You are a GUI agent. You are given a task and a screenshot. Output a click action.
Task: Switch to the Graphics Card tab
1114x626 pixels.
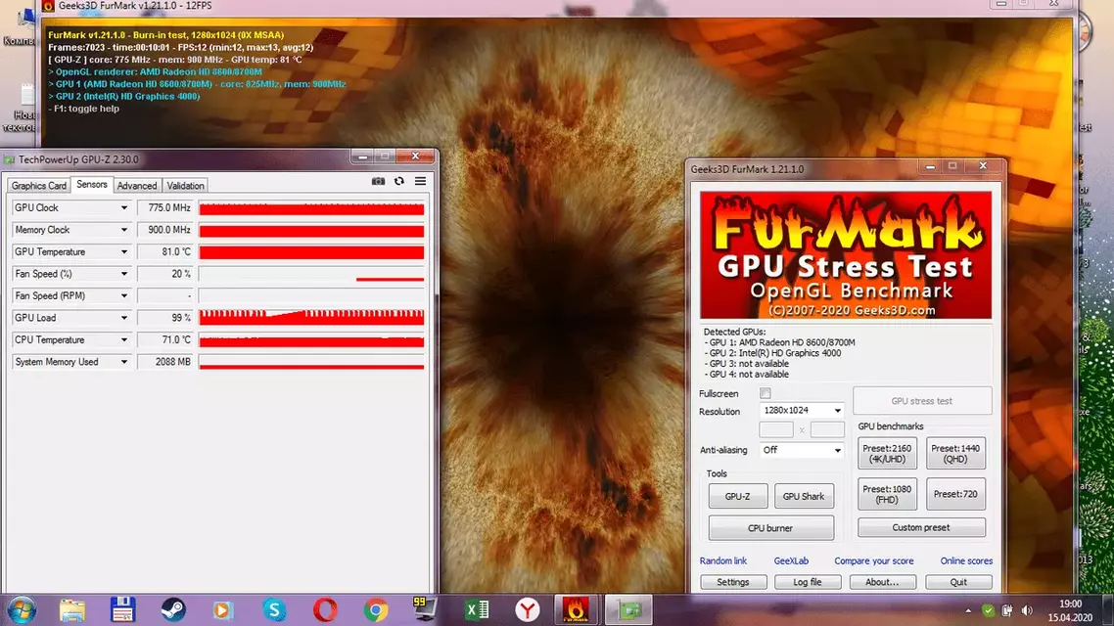[39, 186]
